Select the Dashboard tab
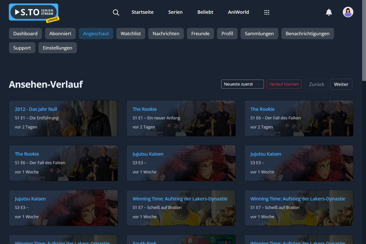The image size is (366, 244). 25,34
